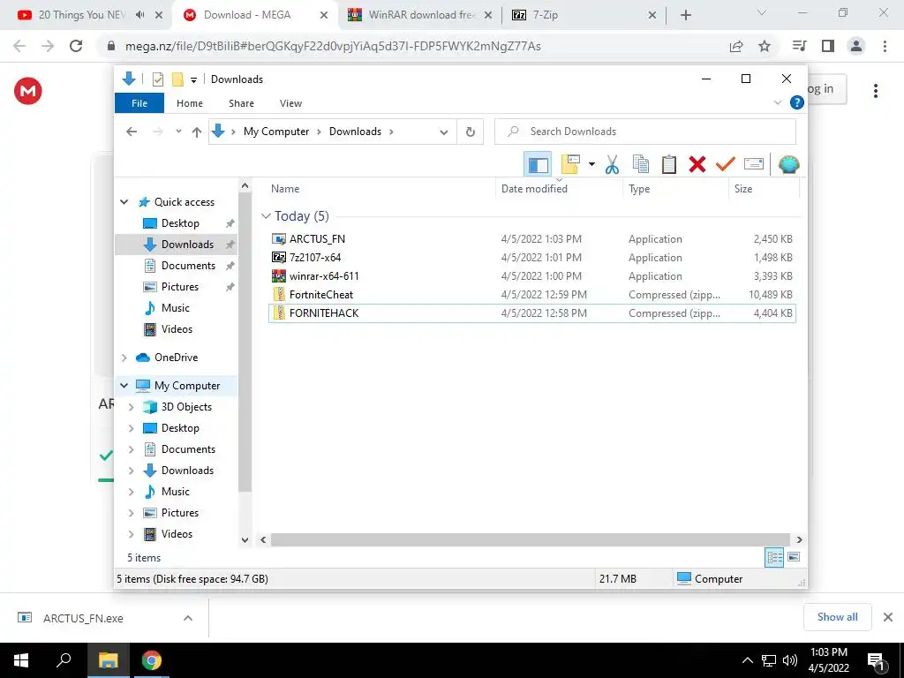Click the properties quick access icon in title bar

[x=157, y=79]
